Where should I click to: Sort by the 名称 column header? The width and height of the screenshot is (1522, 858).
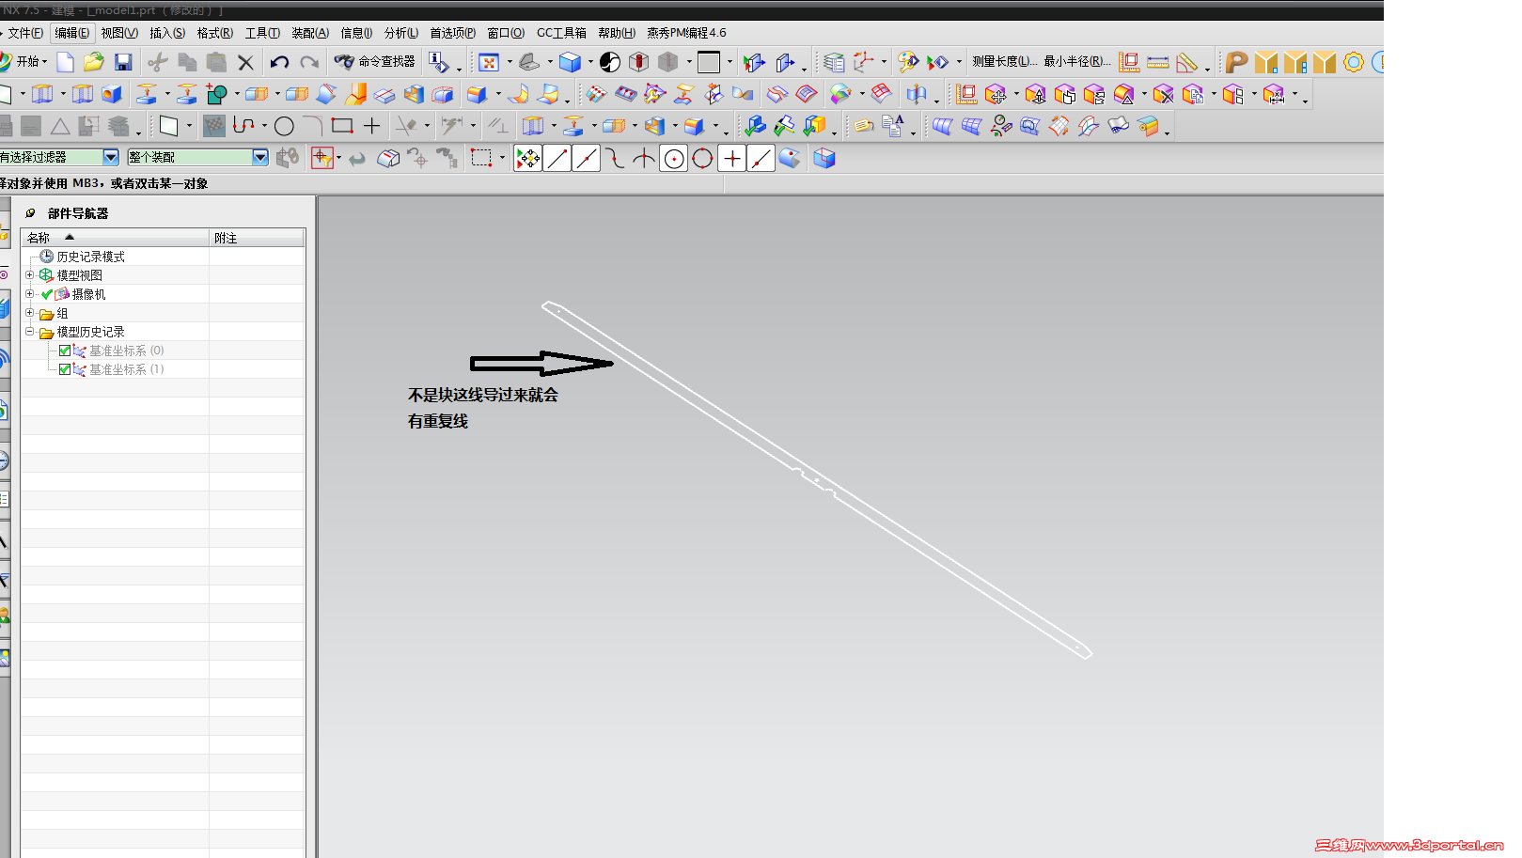point(115,238)
